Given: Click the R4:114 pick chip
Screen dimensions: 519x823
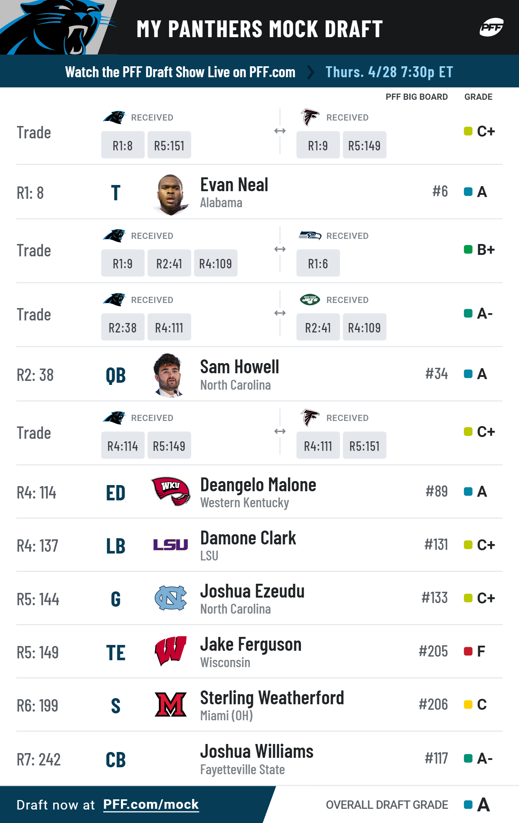Looking at the screenshot, I should point(123,446).
